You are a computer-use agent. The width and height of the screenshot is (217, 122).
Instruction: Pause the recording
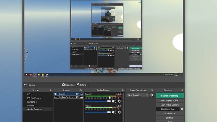pos(182,109)
